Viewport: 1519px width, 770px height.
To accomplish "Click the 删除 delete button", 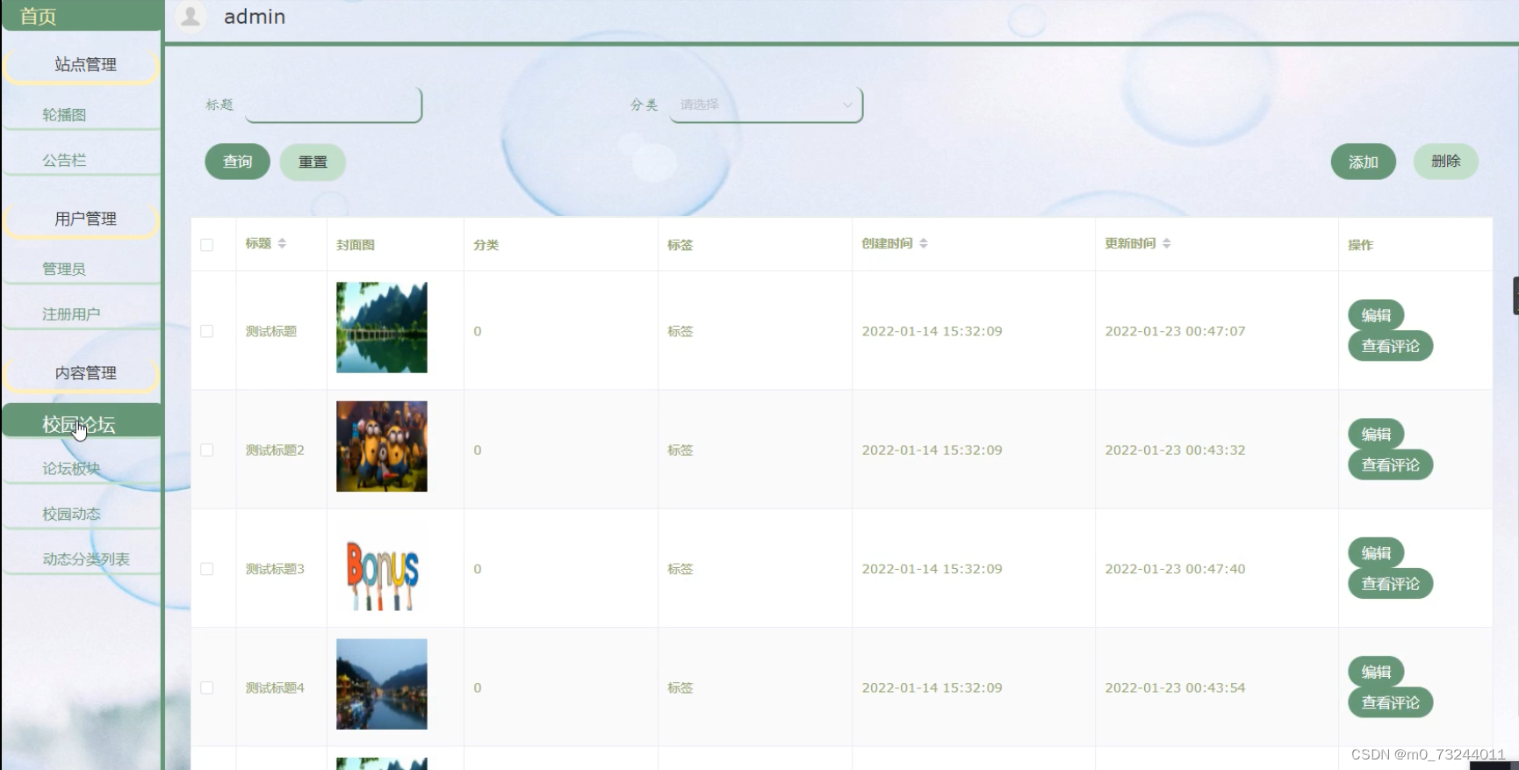I will coord(1445,162).
